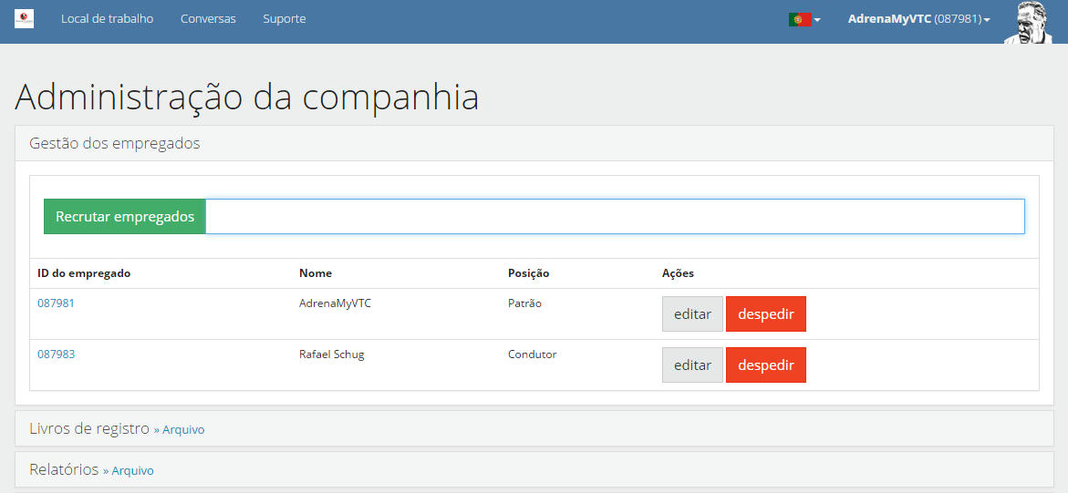Edit the Rafael Schug employee row

point(692,365)
